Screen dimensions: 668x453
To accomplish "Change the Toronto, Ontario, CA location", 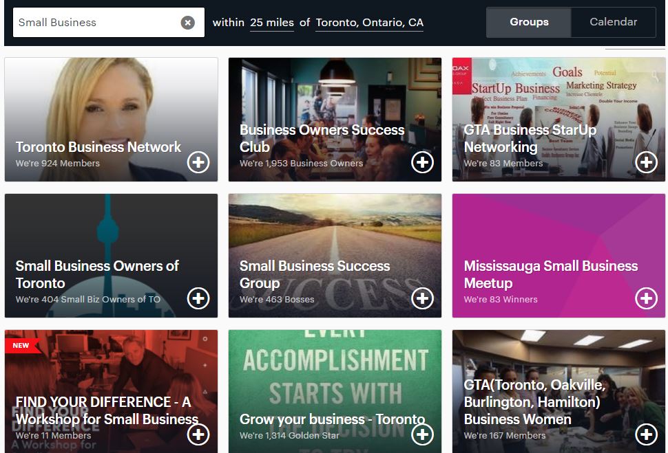I will click(369, 23).
